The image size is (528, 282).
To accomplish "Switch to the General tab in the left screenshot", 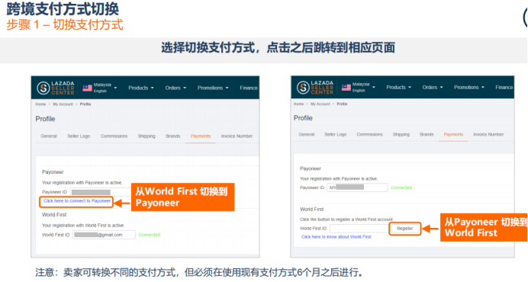I will [x=49, y=136].
